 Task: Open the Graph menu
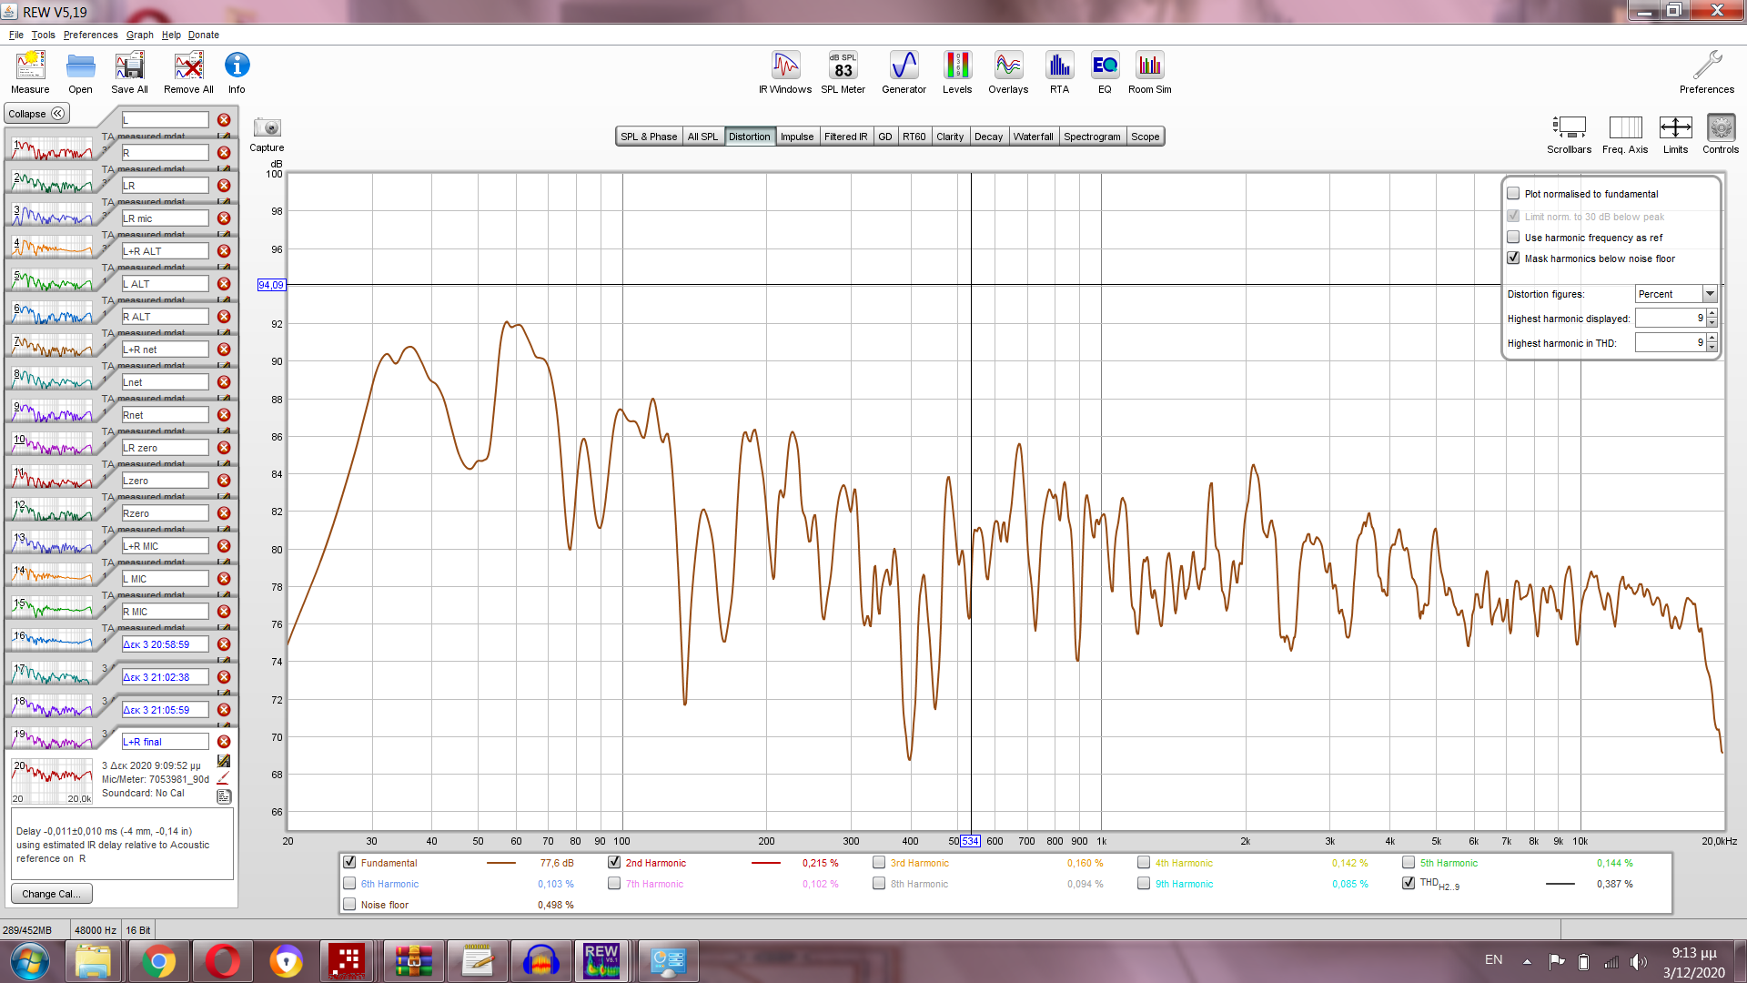[139, 35]
